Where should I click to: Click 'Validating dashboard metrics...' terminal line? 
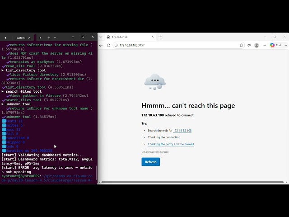coord(42,155)
